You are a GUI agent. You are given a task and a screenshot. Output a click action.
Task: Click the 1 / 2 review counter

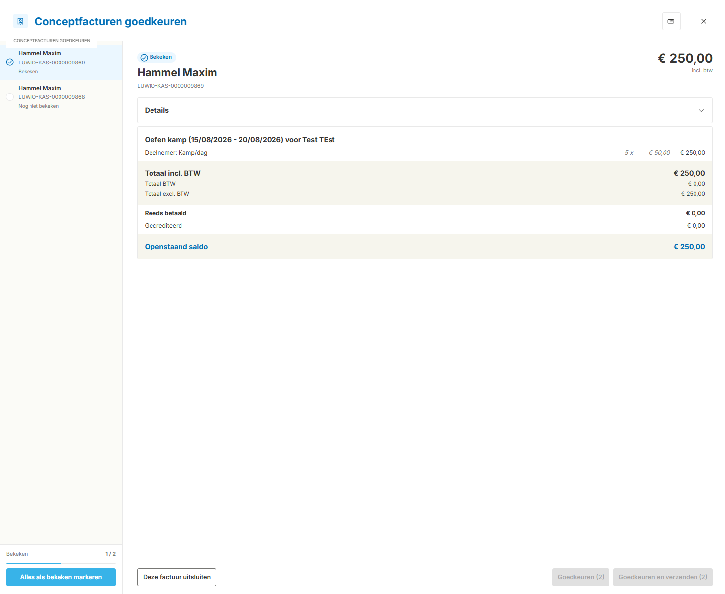click(x=110, y=554)
